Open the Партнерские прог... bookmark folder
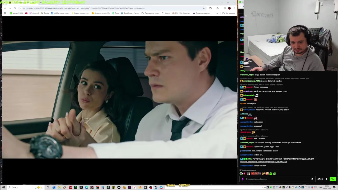The image size is (338, 190). 151,13
